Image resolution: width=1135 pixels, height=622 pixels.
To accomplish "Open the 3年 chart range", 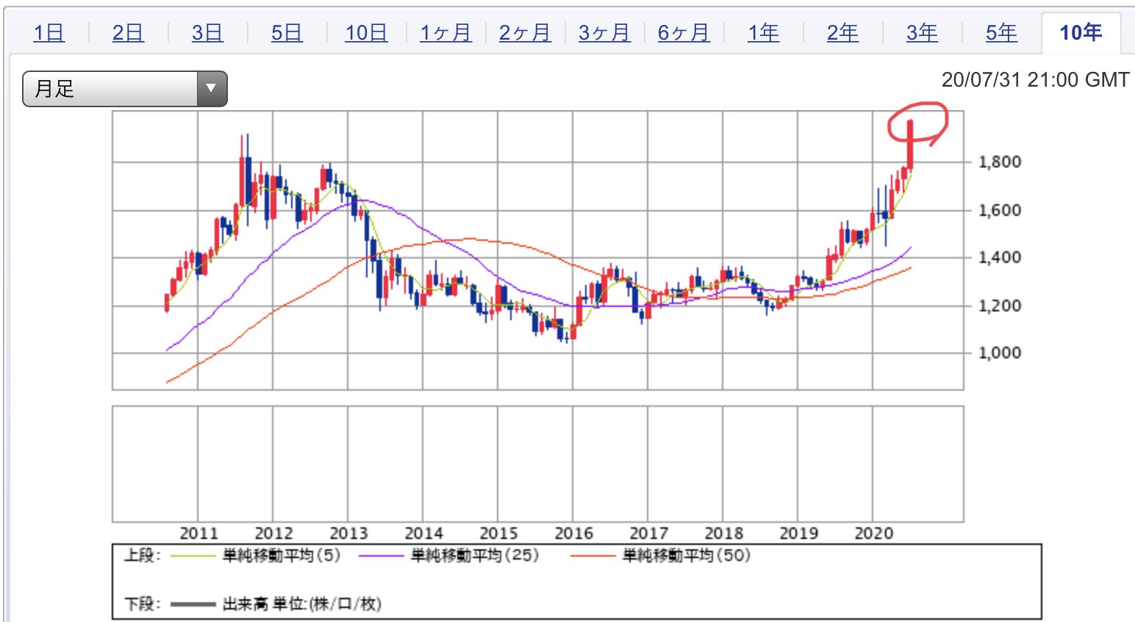I will [922, 32].
